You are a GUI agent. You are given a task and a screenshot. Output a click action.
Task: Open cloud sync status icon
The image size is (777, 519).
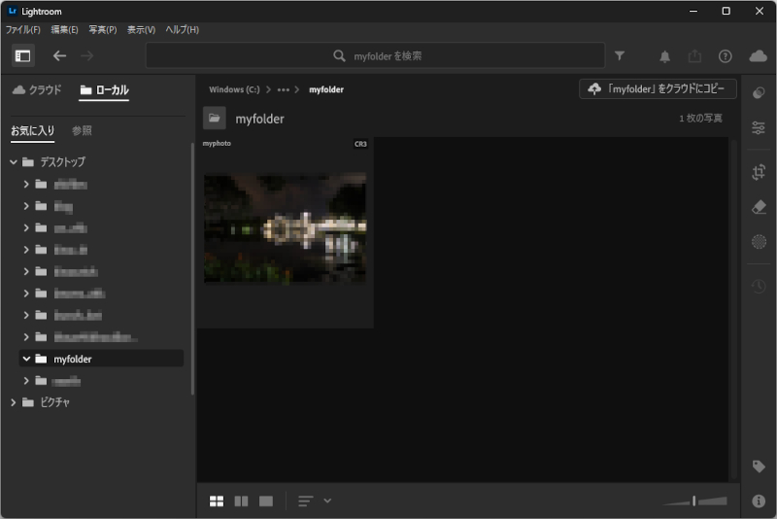tap(758, 56)
